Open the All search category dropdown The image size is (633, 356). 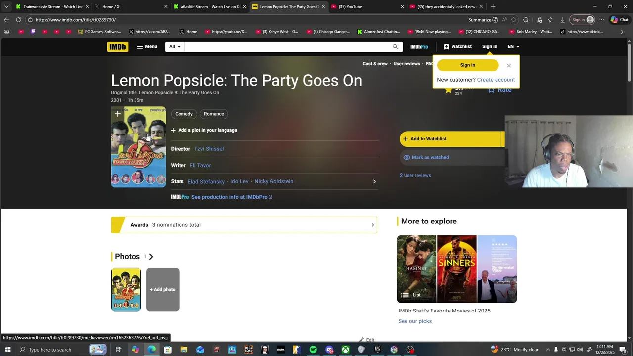point(175,46)
